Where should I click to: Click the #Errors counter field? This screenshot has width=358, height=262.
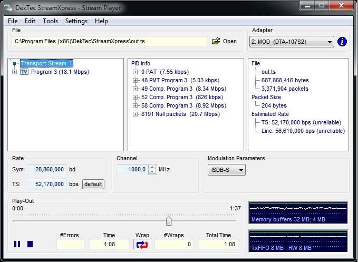click(70, 244)
